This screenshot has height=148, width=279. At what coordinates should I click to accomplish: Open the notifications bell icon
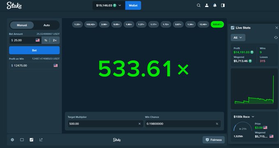pyautogui.click(x=215, y=5)
